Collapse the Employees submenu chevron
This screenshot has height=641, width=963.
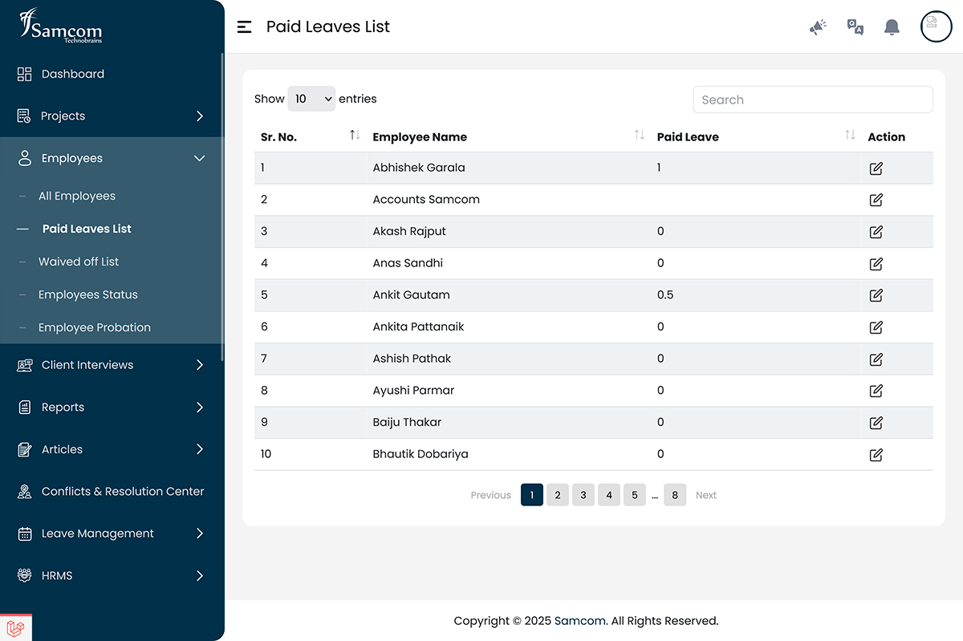click(200, 158)
